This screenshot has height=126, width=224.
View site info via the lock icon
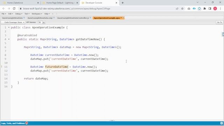(21, 8)
